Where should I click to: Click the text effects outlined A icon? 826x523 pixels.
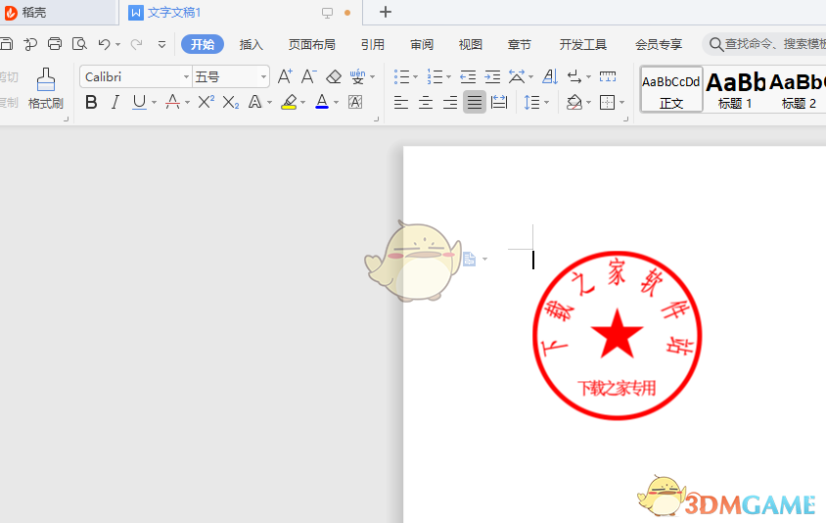tap(255, 102)
